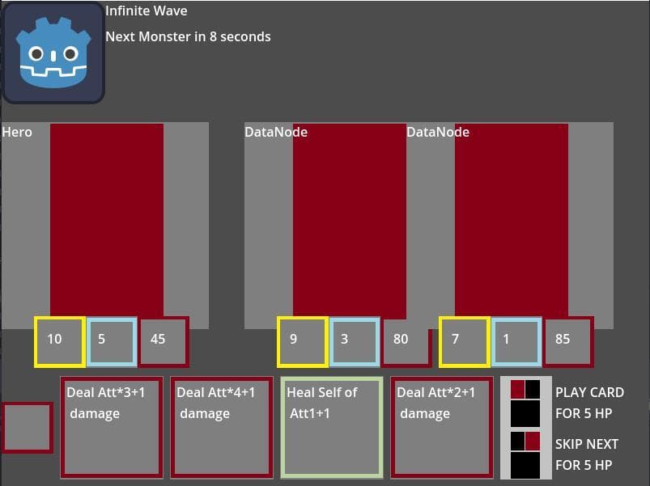This screenshot has height=486, width=650.
Task: Select the second DataNode monster portrait
Action: 512,221
